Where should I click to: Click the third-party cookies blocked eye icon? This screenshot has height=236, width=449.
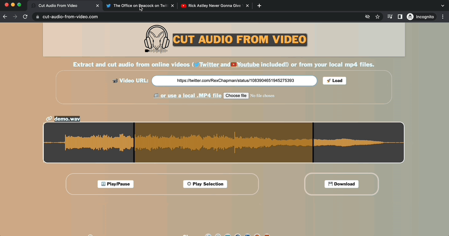tap(367, 17)
